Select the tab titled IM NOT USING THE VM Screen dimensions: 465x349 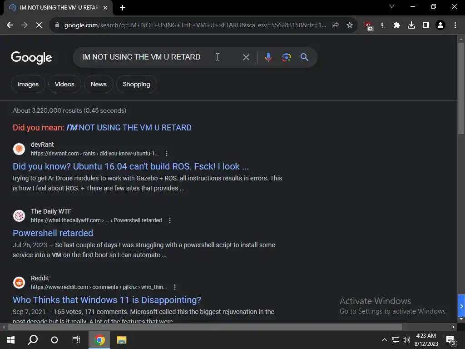pos(58,8)
